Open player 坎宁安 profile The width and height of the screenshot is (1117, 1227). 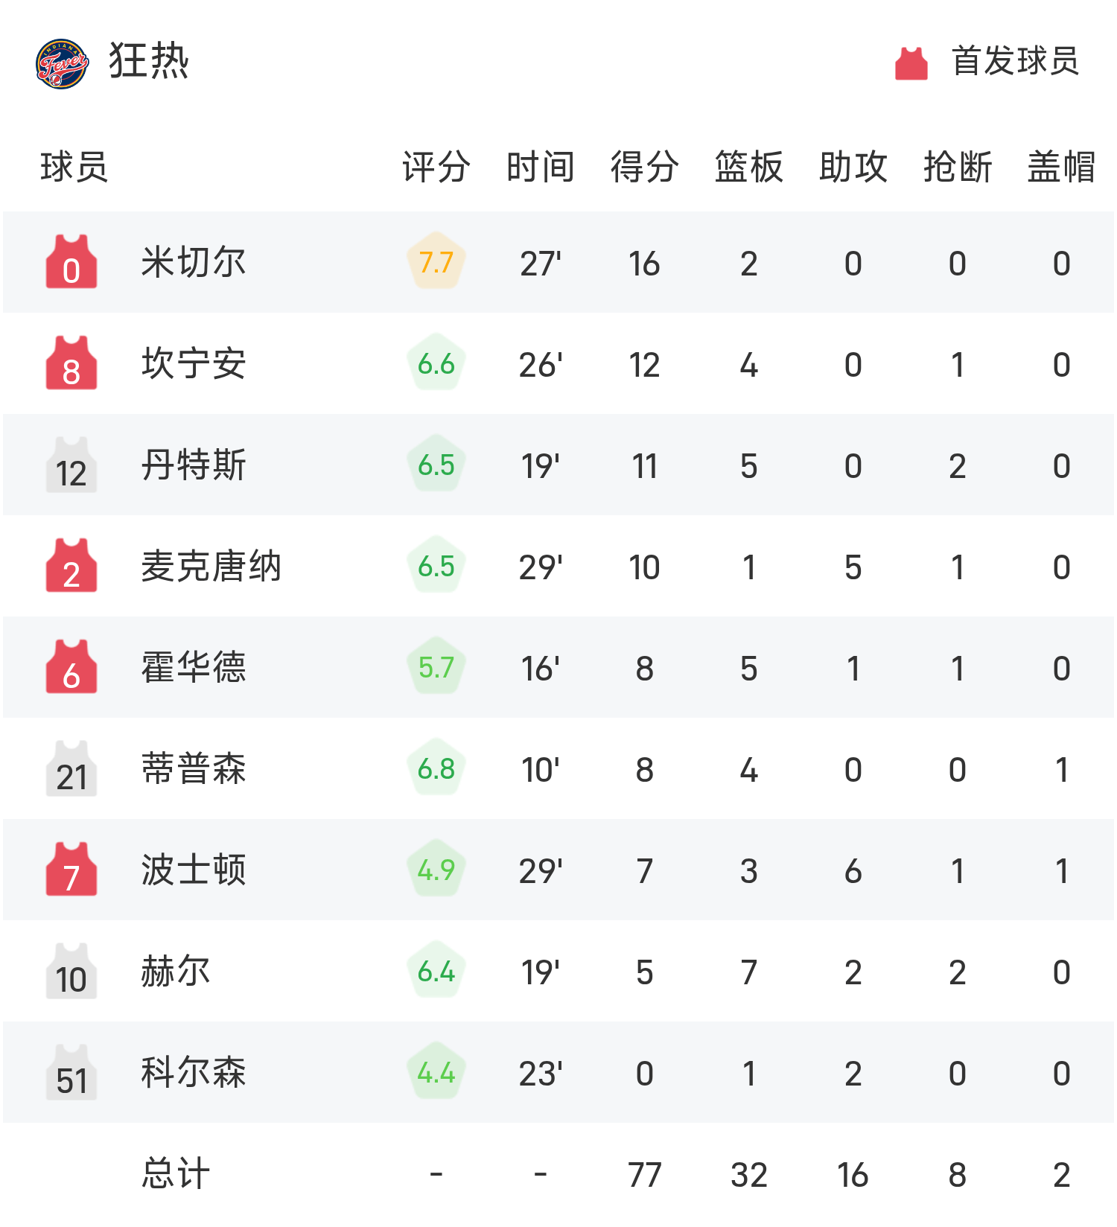pyautogui.click(x=194, y=364)
